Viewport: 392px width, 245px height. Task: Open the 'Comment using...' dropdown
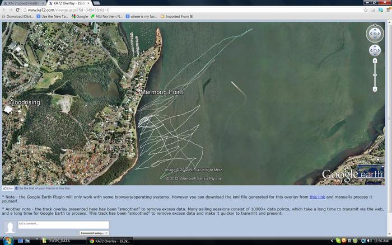(94, 233)
